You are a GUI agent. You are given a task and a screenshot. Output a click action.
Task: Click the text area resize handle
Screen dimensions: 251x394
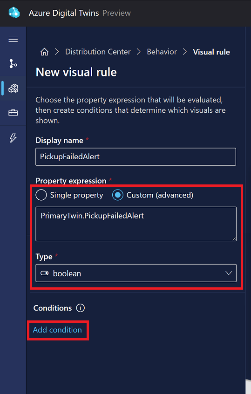pos(234,239)
